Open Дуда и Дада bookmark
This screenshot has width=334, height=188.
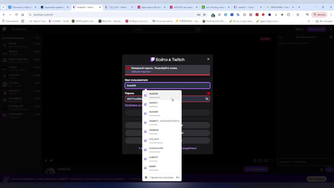(268, 21)
